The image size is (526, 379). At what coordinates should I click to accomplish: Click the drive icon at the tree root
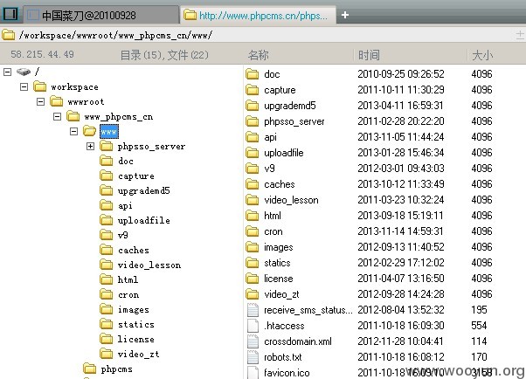(24, 72)
